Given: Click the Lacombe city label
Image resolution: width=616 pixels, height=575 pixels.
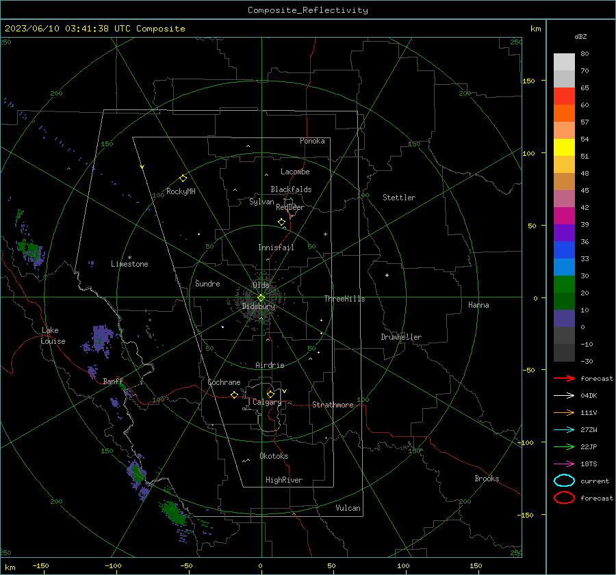Looking at the screenshot, I should pos(295,172).
